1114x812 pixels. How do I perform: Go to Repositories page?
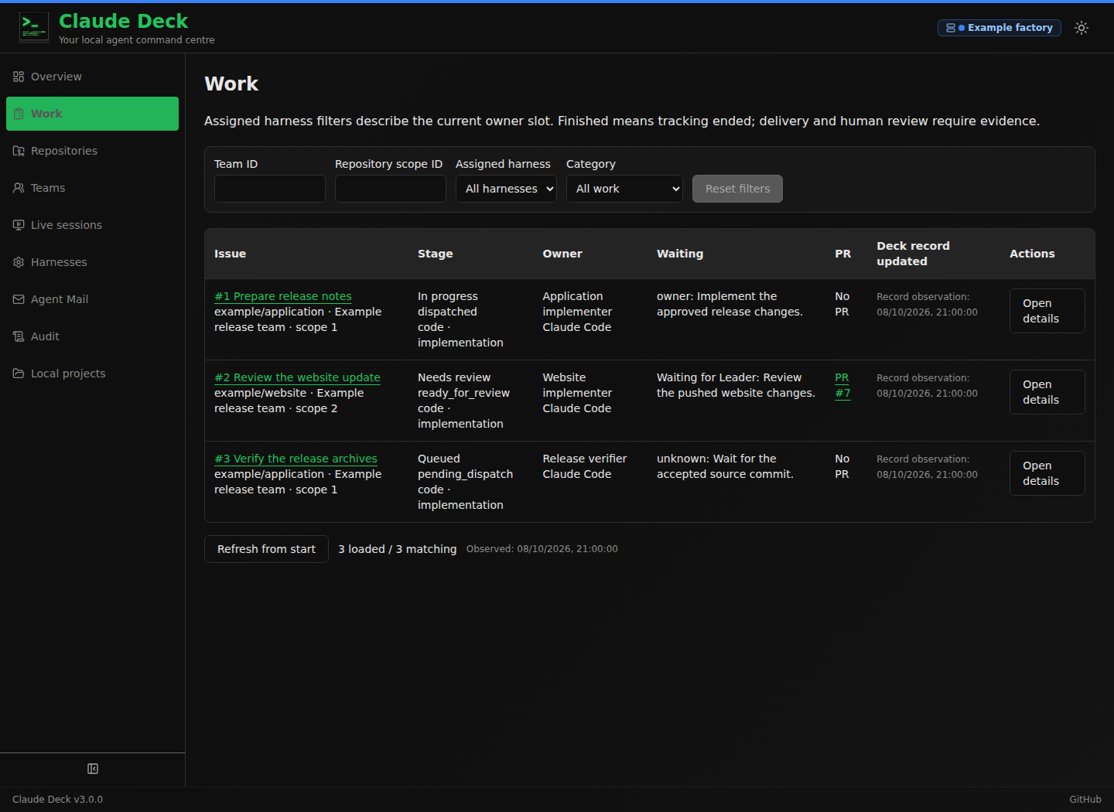(92, 151)
